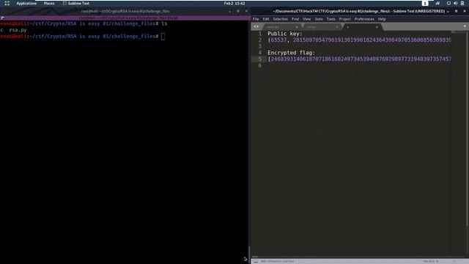Viewport: 469px width, 264px height.
Task: Open the File menu in Sublime Text
Action: click(256, 19)
